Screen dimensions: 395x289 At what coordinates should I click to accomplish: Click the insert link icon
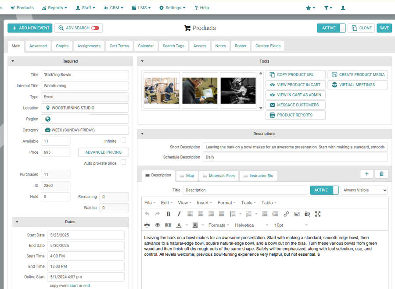[x=286, y=214]
